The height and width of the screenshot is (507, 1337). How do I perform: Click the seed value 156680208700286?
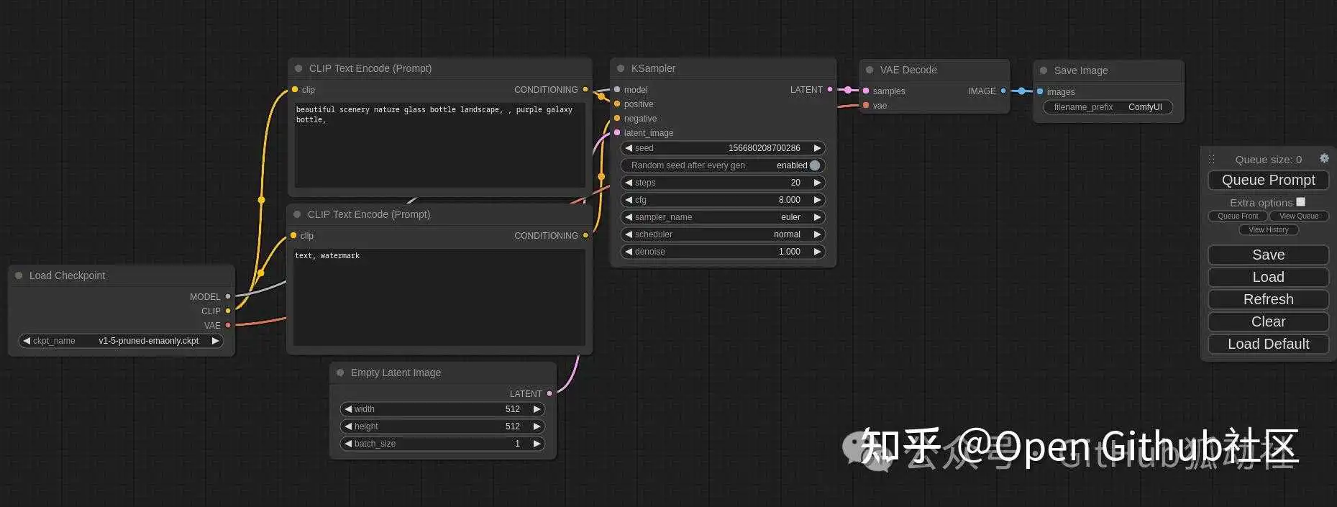[x=764, y=148]
